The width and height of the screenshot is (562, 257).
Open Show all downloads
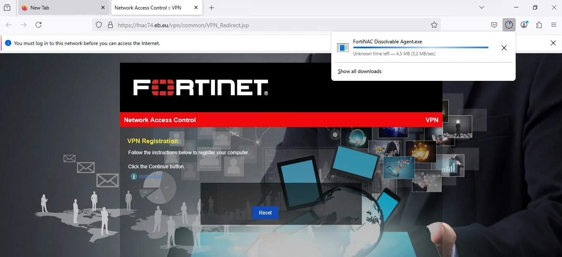[360, 71]
